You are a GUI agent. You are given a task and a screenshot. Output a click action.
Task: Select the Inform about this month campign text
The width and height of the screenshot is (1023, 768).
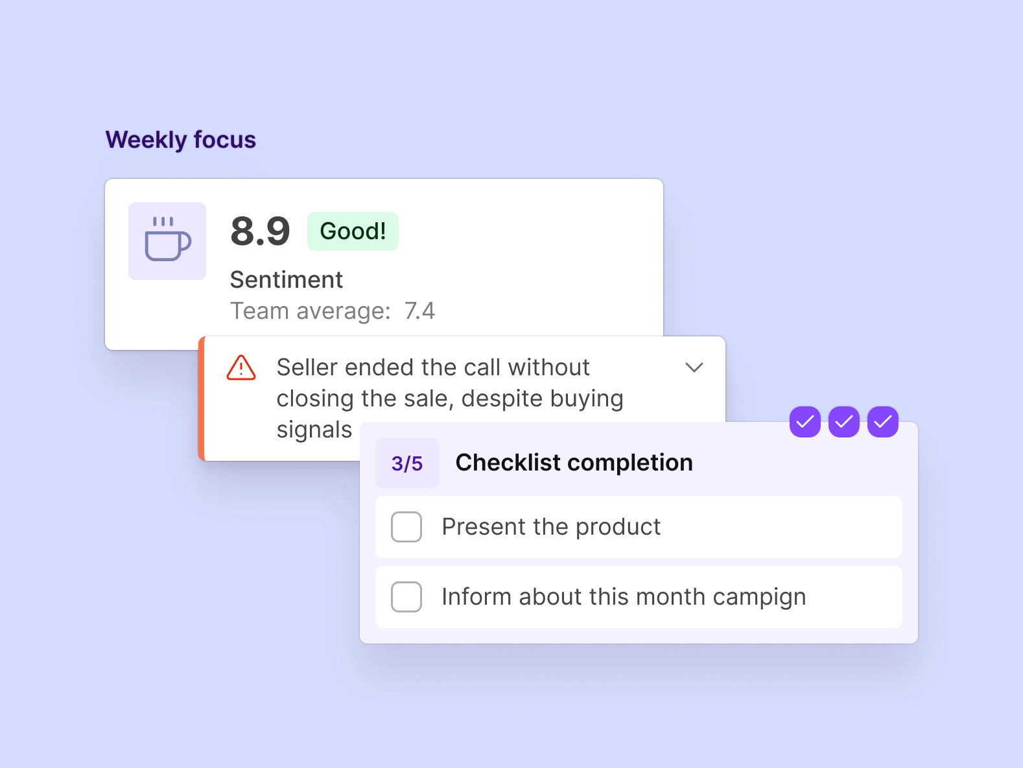point(624,597)
